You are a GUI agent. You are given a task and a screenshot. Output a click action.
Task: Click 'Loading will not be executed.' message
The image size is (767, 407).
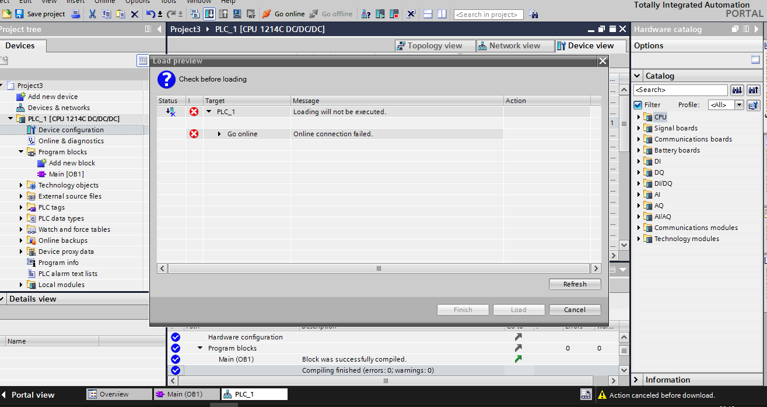pos(339,112)
